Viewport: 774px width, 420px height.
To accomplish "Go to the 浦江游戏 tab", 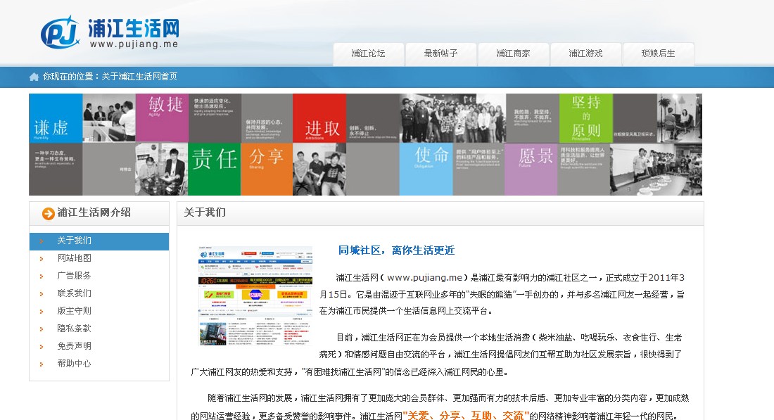I will [x=586, y=53].
